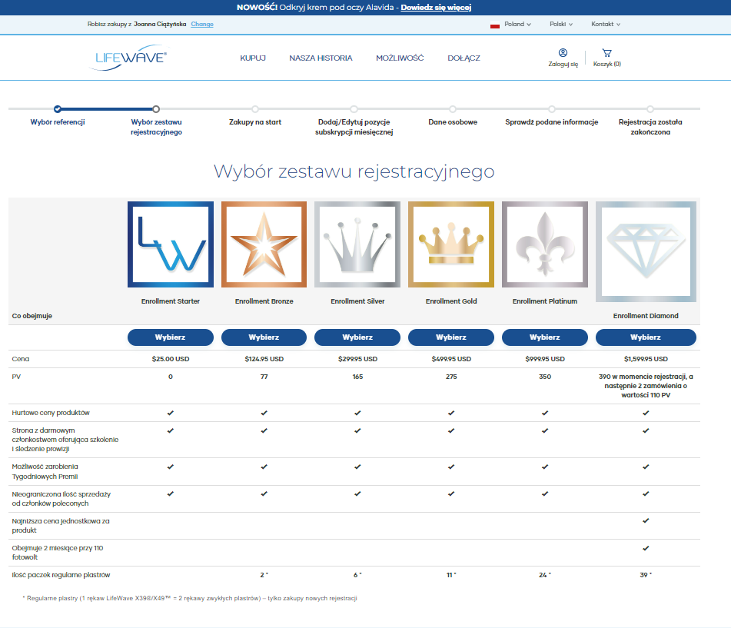Expand the Poland country dropdown
This screenshot has height=628, width=731.
coord(517,25)
